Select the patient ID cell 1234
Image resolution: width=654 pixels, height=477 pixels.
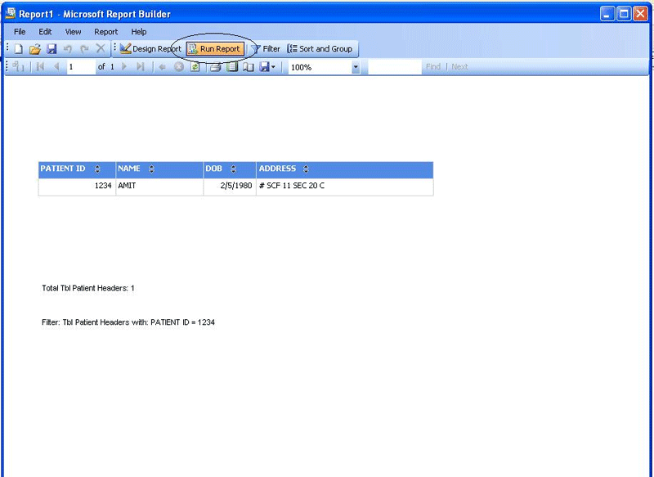(77, 186)
